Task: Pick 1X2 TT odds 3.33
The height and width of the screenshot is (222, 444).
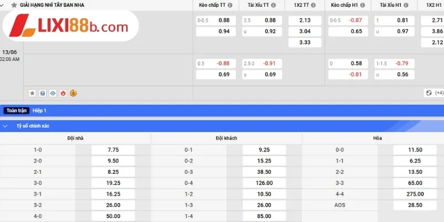Action: 305,43
